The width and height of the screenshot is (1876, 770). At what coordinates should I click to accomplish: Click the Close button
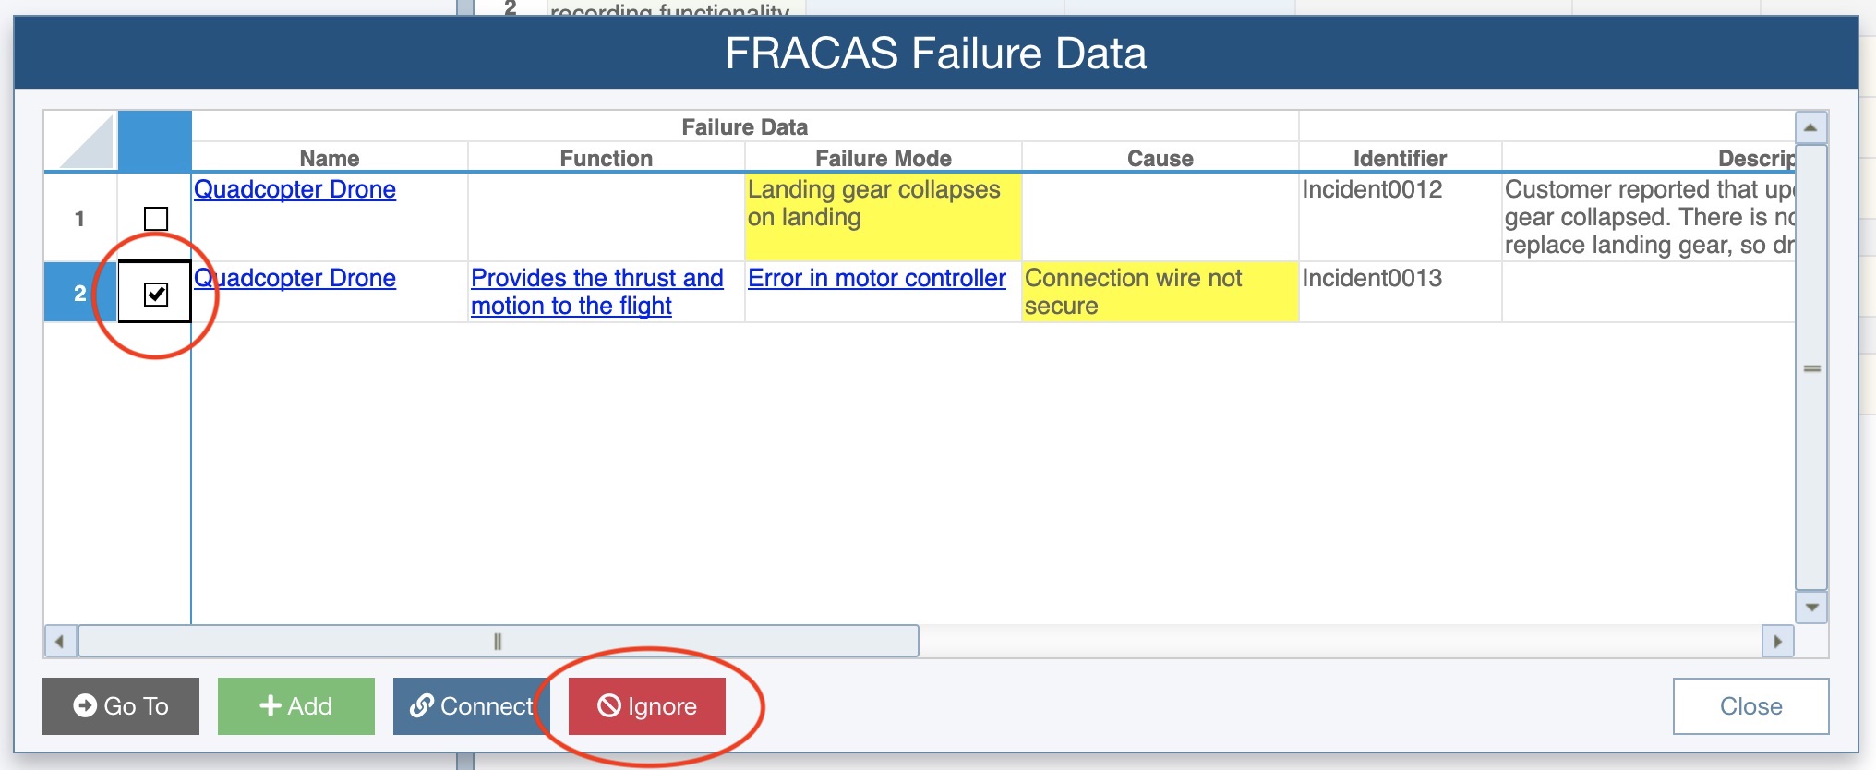(1750, 706)
